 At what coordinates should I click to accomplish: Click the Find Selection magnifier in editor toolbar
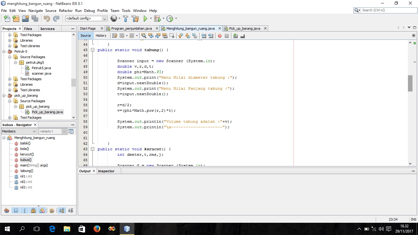click(144, 36)
